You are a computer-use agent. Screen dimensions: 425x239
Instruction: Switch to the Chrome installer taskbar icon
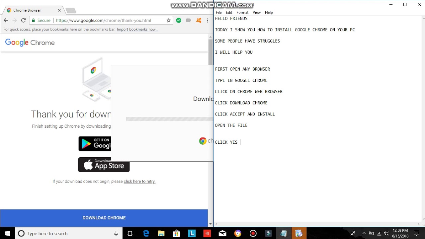coord(299,233)
